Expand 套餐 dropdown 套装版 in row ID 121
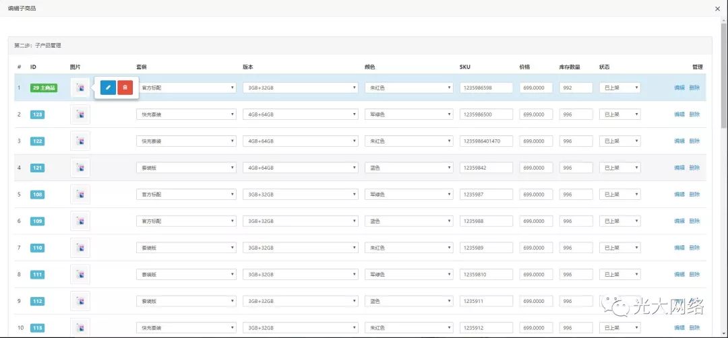728x338 pixels. click(186, 168)
